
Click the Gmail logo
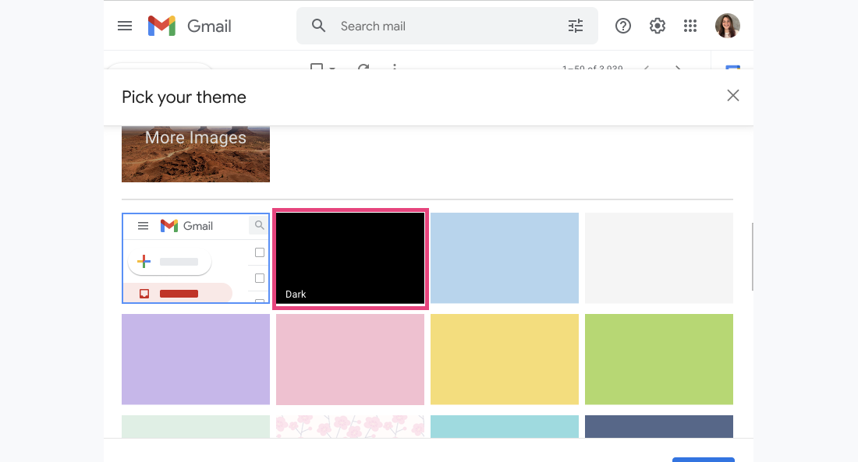(x=190, y=26)
